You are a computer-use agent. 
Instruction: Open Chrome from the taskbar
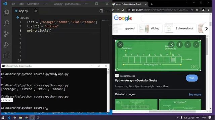pos(27,118)
